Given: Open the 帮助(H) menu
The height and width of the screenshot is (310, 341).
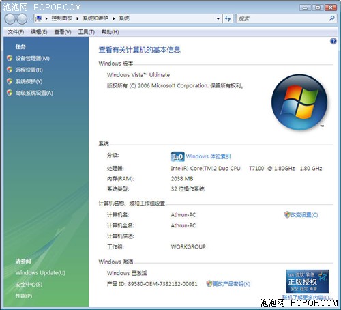Looking at the screenshot, I should pos(110,32).
